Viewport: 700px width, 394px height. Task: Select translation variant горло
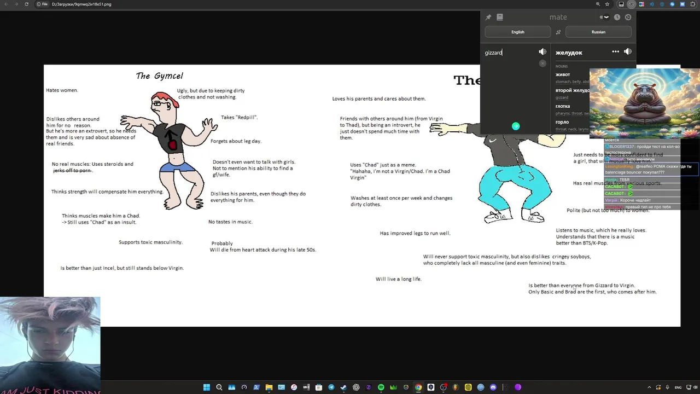562,122
